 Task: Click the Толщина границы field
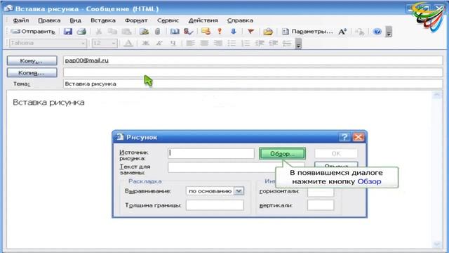[x=215, y=205]
